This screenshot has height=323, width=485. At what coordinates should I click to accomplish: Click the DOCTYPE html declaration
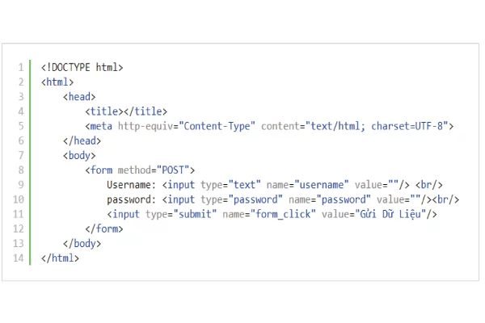(x=82, y=67)
